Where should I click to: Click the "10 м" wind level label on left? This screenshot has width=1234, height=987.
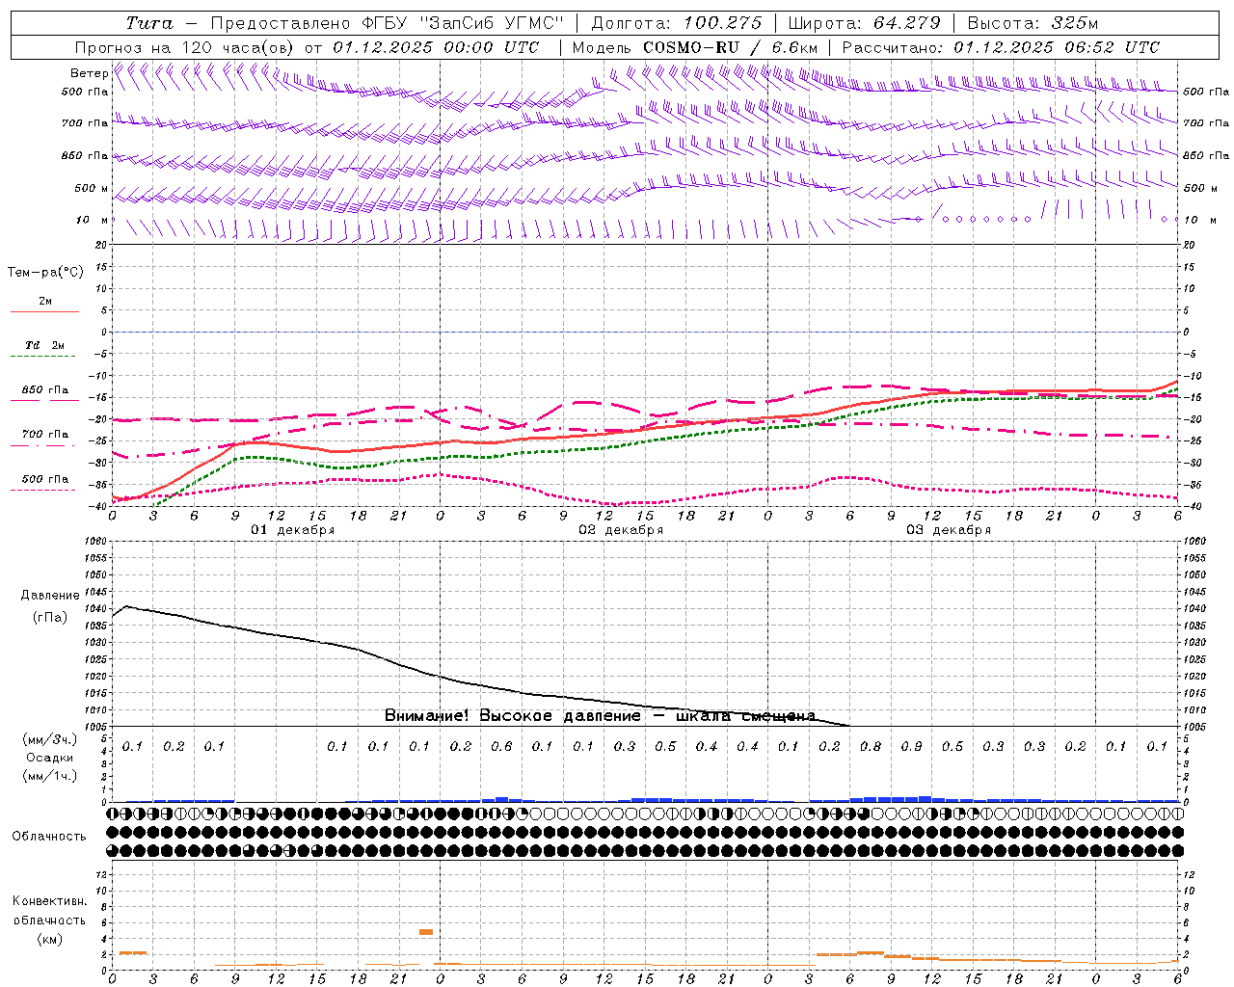(x=92, y=220)
